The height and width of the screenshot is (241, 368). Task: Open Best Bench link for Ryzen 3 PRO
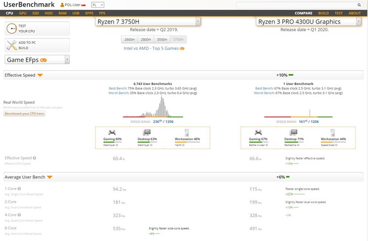pos(264,88)
